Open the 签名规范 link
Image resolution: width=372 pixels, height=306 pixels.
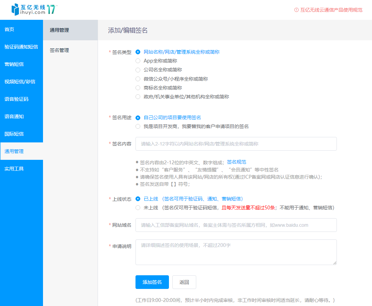(x=237, y=162)
